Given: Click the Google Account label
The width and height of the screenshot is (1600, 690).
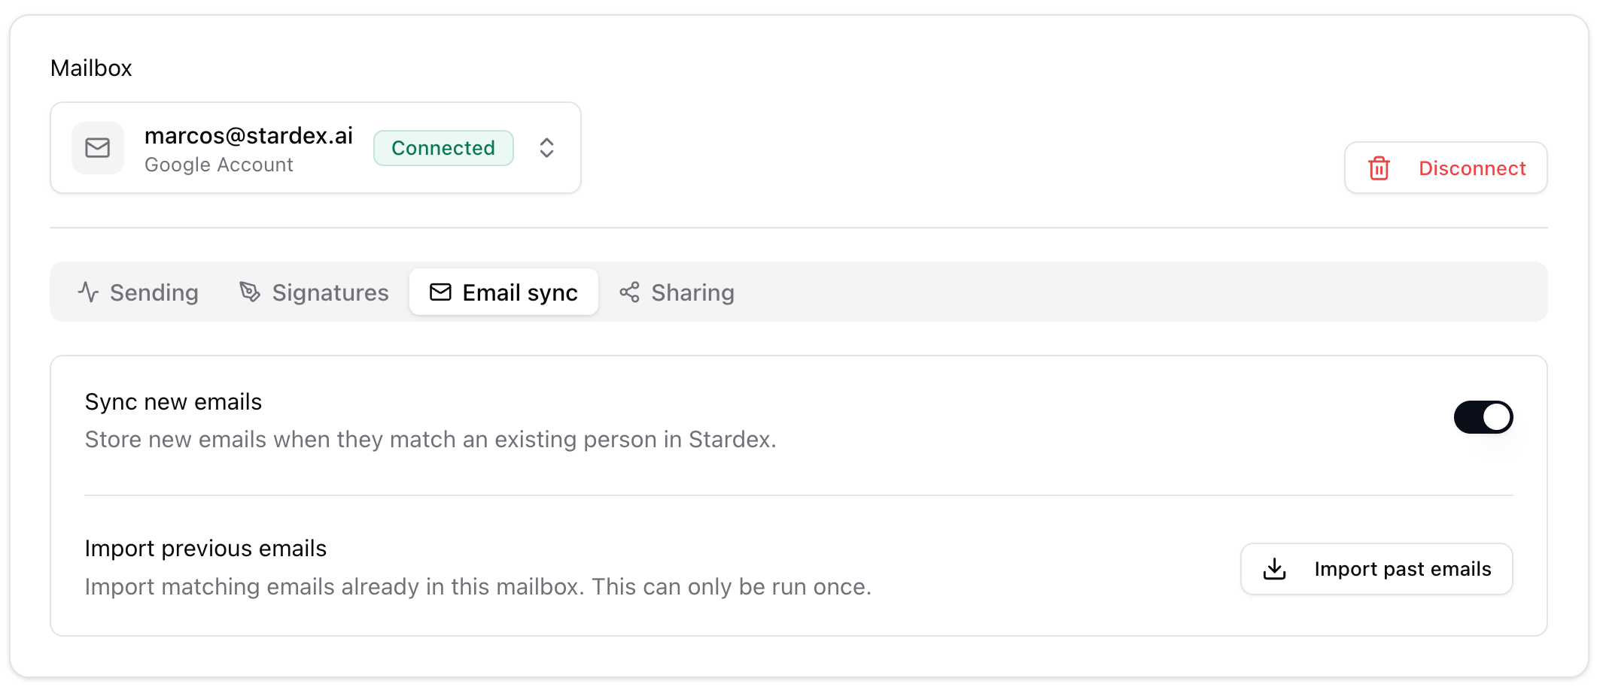Looking at the screenshot, I should pos(219,165).
